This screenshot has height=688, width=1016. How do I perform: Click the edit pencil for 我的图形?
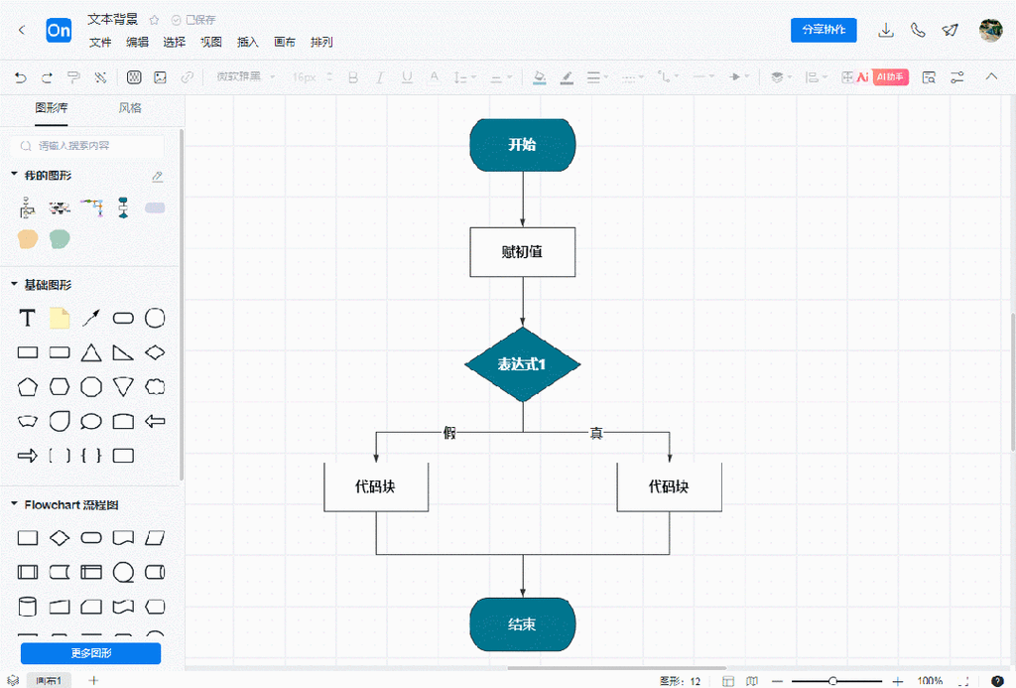click(x=158, y=177)
